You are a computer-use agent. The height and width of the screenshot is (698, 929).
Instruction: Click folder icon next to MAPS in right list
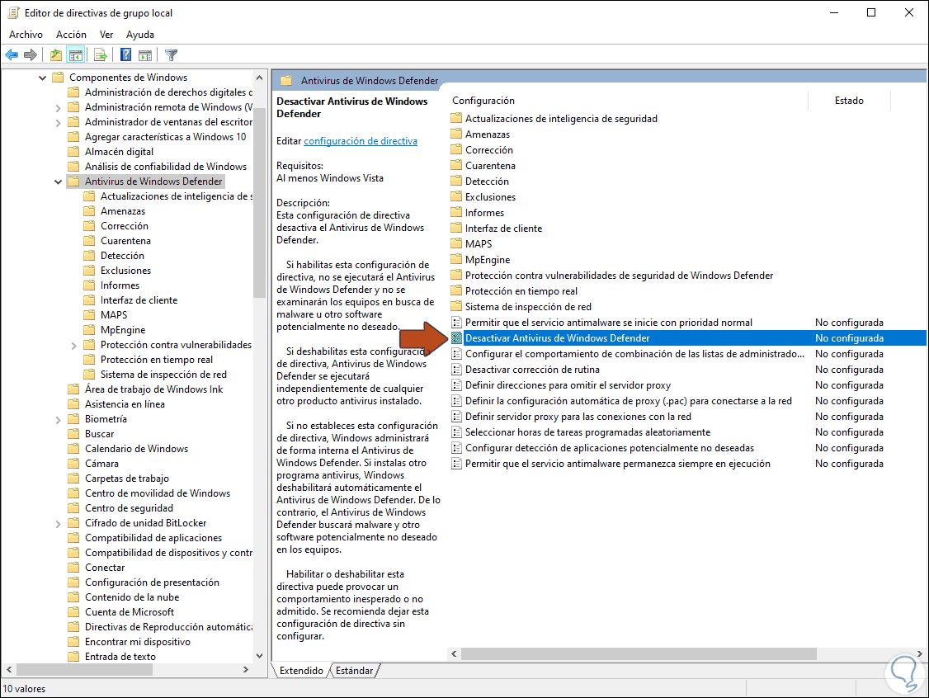point(456,243)
